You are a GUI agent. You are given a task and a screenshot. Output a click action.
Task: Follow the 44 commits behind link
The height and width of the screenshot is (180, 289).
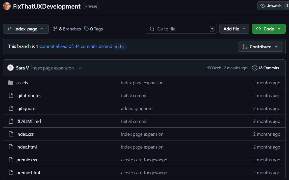pos(93,46)
